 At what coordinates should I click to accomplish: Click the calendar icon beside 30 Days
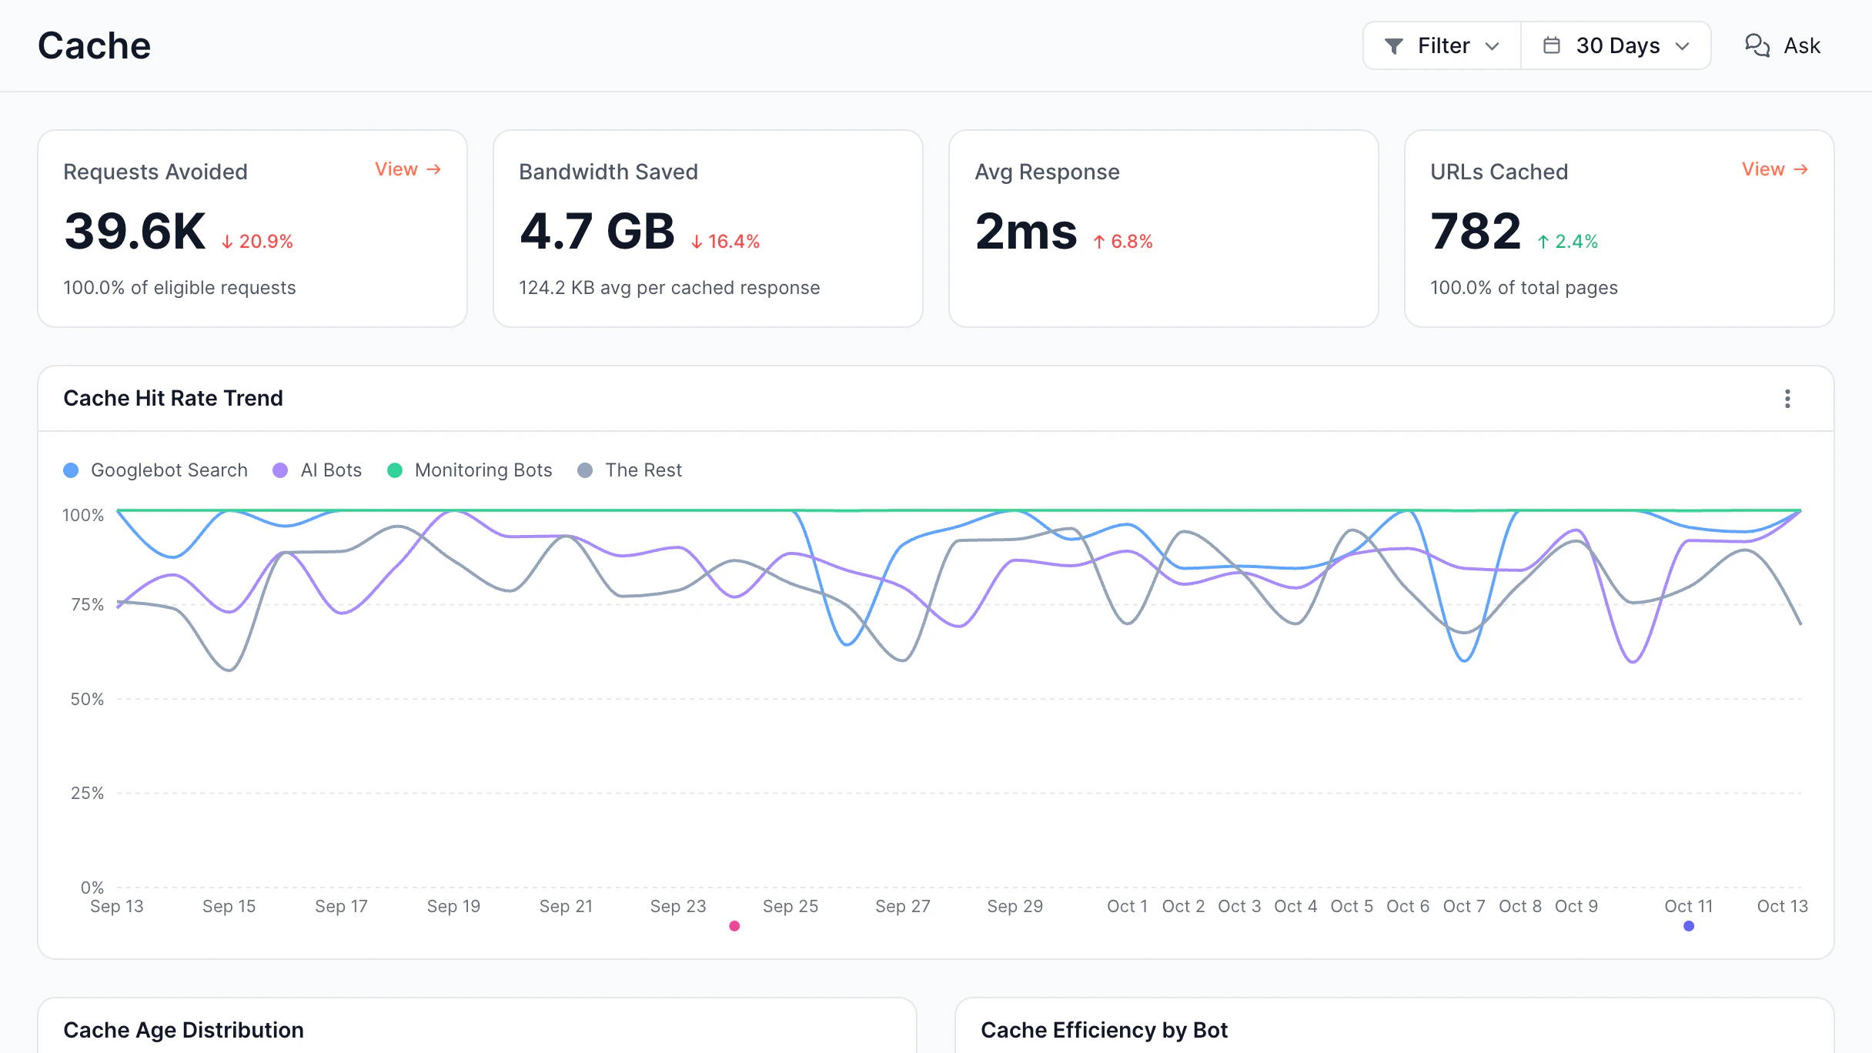pos(1552,45)
